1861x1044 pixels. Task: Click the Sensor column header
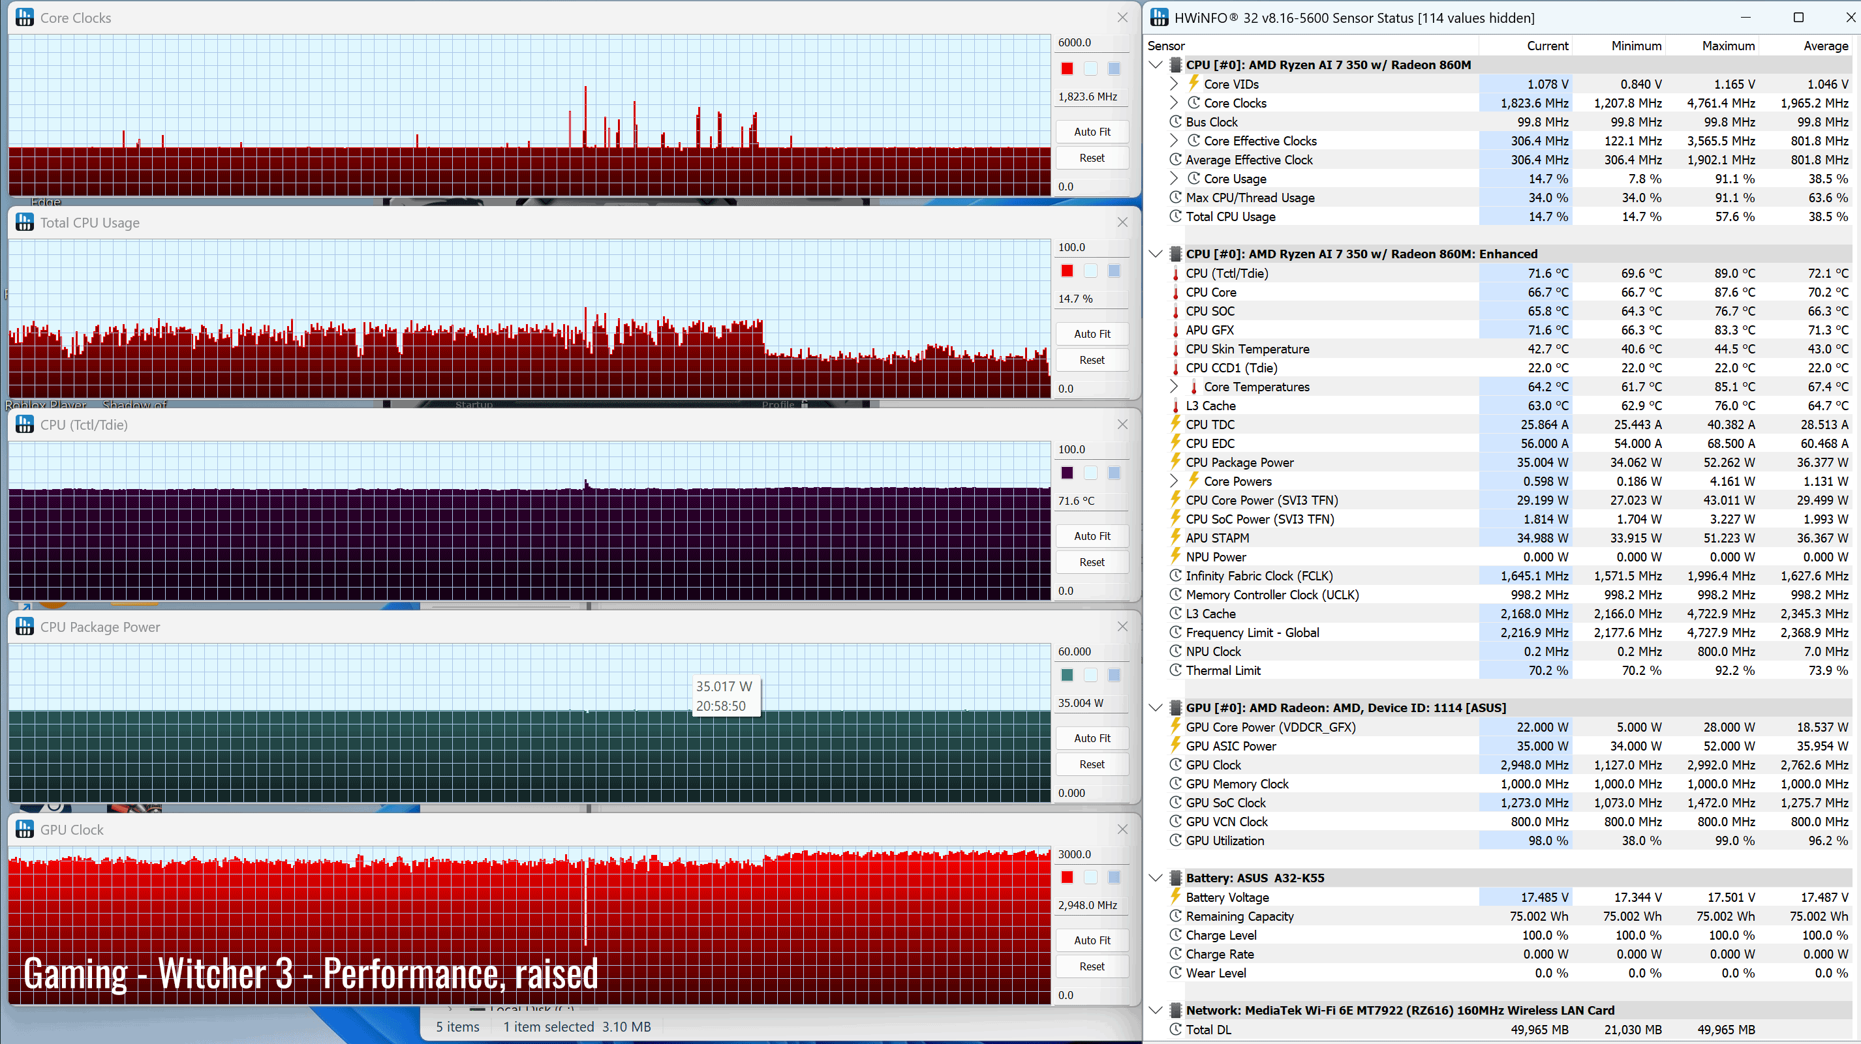click(1166, 46)
